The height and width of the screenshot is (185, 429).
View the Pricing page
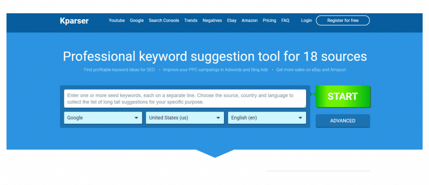coord(269,21)
